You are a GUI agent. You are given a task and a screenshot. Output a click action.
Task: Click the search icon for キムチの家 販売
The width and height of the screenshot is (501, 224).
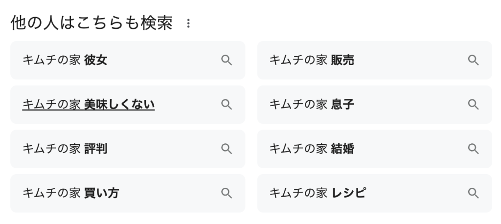tap(473, 60)
